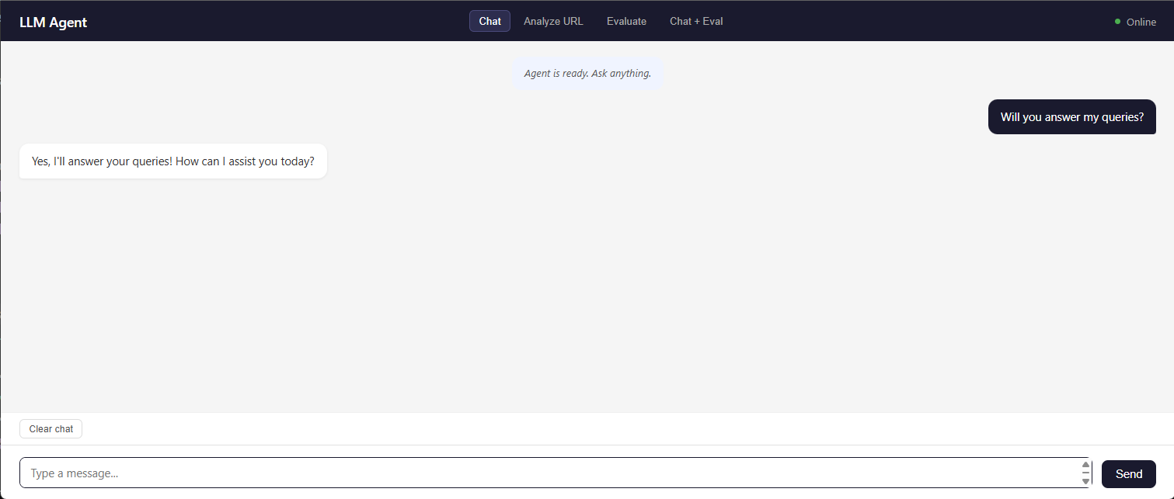Click the LLM Agent title
The image size is (1174, 499).
(54, 22)
